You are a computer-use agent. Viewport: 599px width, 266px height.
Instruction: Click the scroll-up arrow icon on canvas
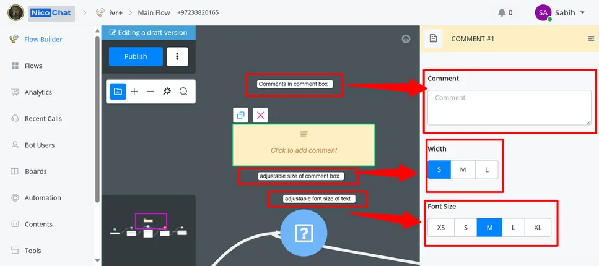pos(406,39)
